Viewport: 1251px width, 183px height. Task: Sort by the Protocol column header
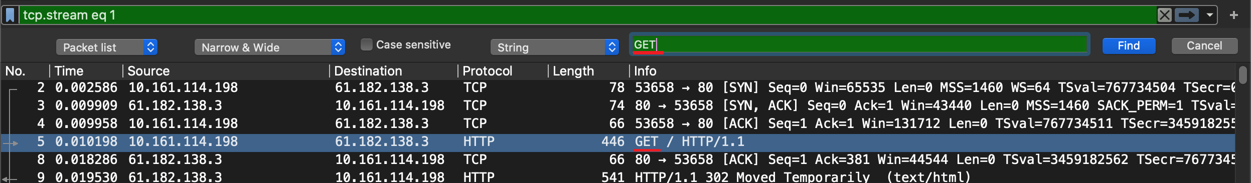503,71
